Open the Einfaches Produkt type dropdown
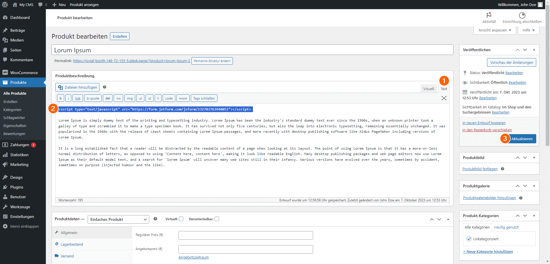This screenshot has width=550, height=264. click(118, 219)
